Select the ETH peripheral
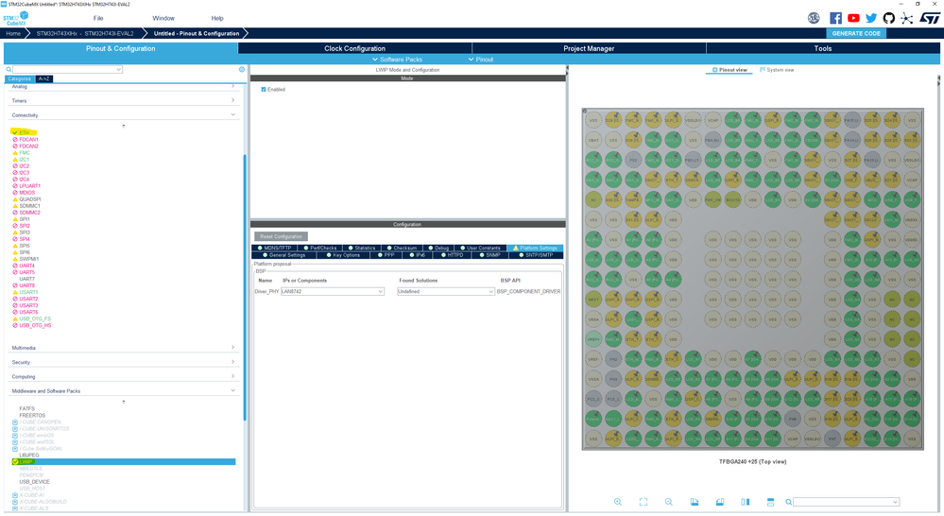The width and height of the screenshot is (944, 516). pyautogui.click(x=24, y=132)
